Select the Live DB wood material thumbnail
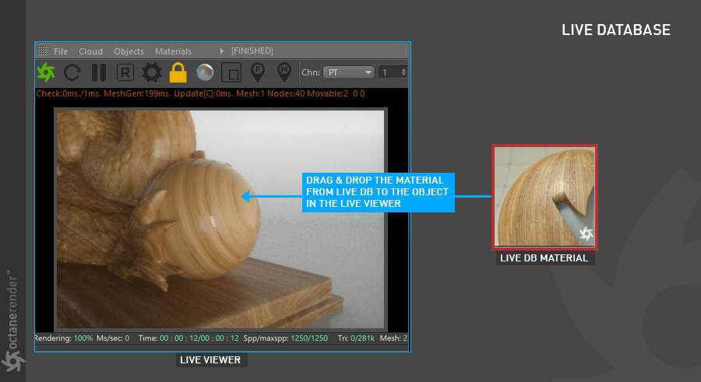701x382 pixels. (544, 197)
